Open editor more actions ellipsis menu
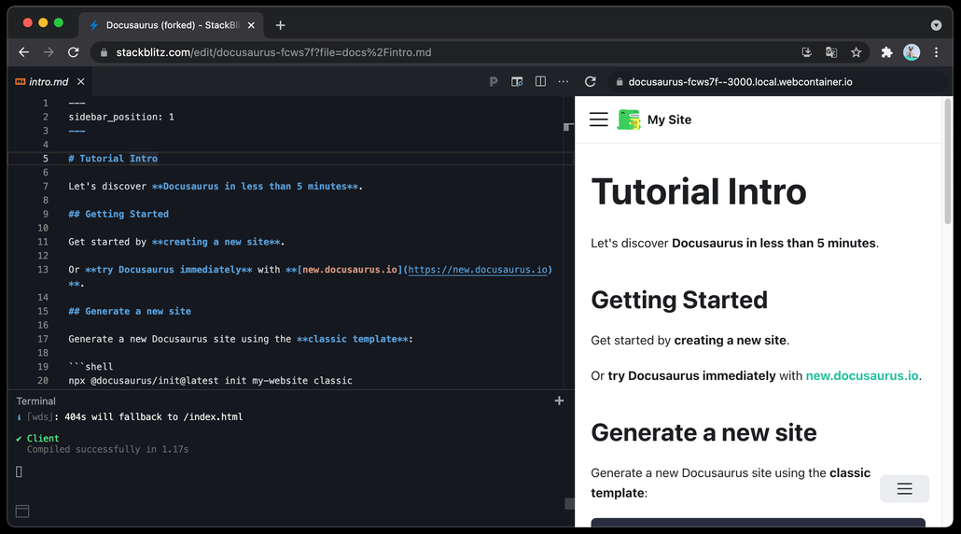 (x=564, y=81)
